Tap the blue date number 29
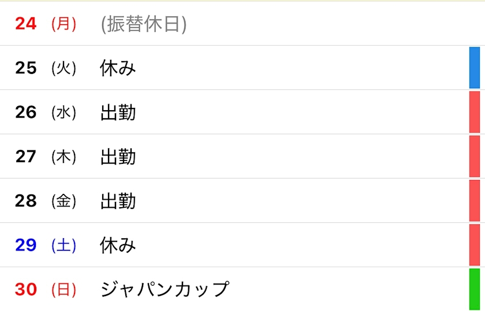Image resolution: width=485 pixels, height=311 pixels. [x=26, y=245]
